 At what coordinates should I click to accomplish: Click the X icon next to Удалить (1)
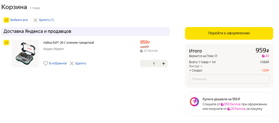click(x=35, y=20)
